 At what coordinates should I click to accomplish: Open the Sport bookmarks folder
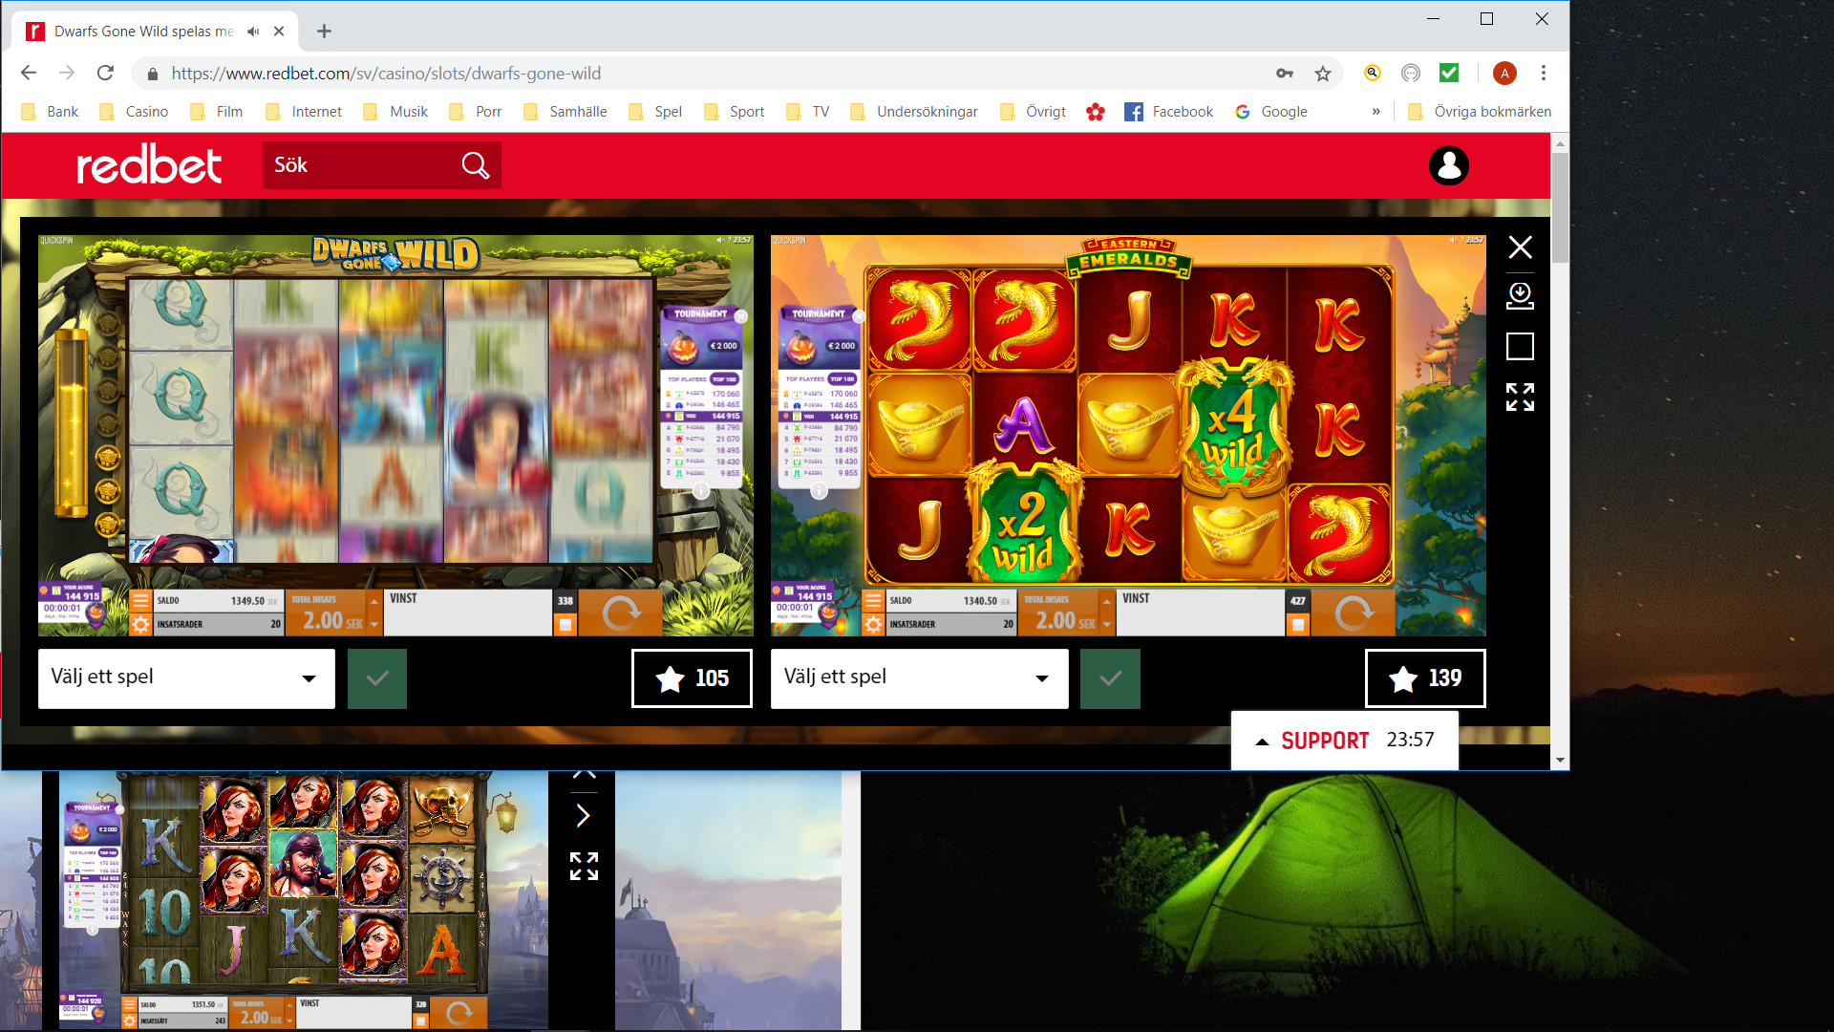click(735, 112)
